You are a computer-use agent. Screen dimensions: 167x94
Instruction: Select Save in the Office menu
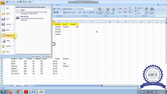(x=8, y=19)
